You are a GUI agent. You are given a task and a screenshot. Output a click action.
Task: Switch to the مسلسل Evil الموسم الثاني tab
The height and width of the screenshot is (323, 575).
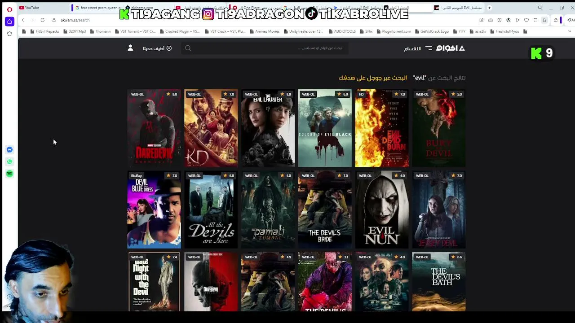459,8
